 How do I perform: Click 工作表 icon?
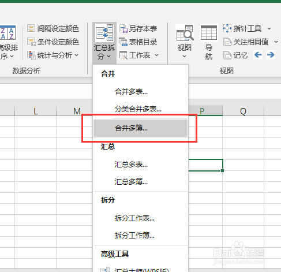click(123, 55)
